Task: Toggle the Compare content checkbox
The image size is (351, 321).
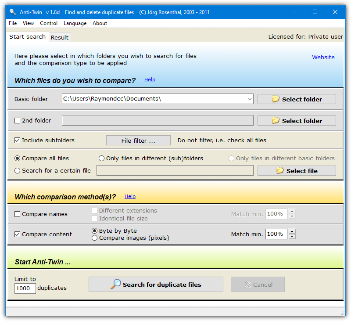Action: click(17, 234)
